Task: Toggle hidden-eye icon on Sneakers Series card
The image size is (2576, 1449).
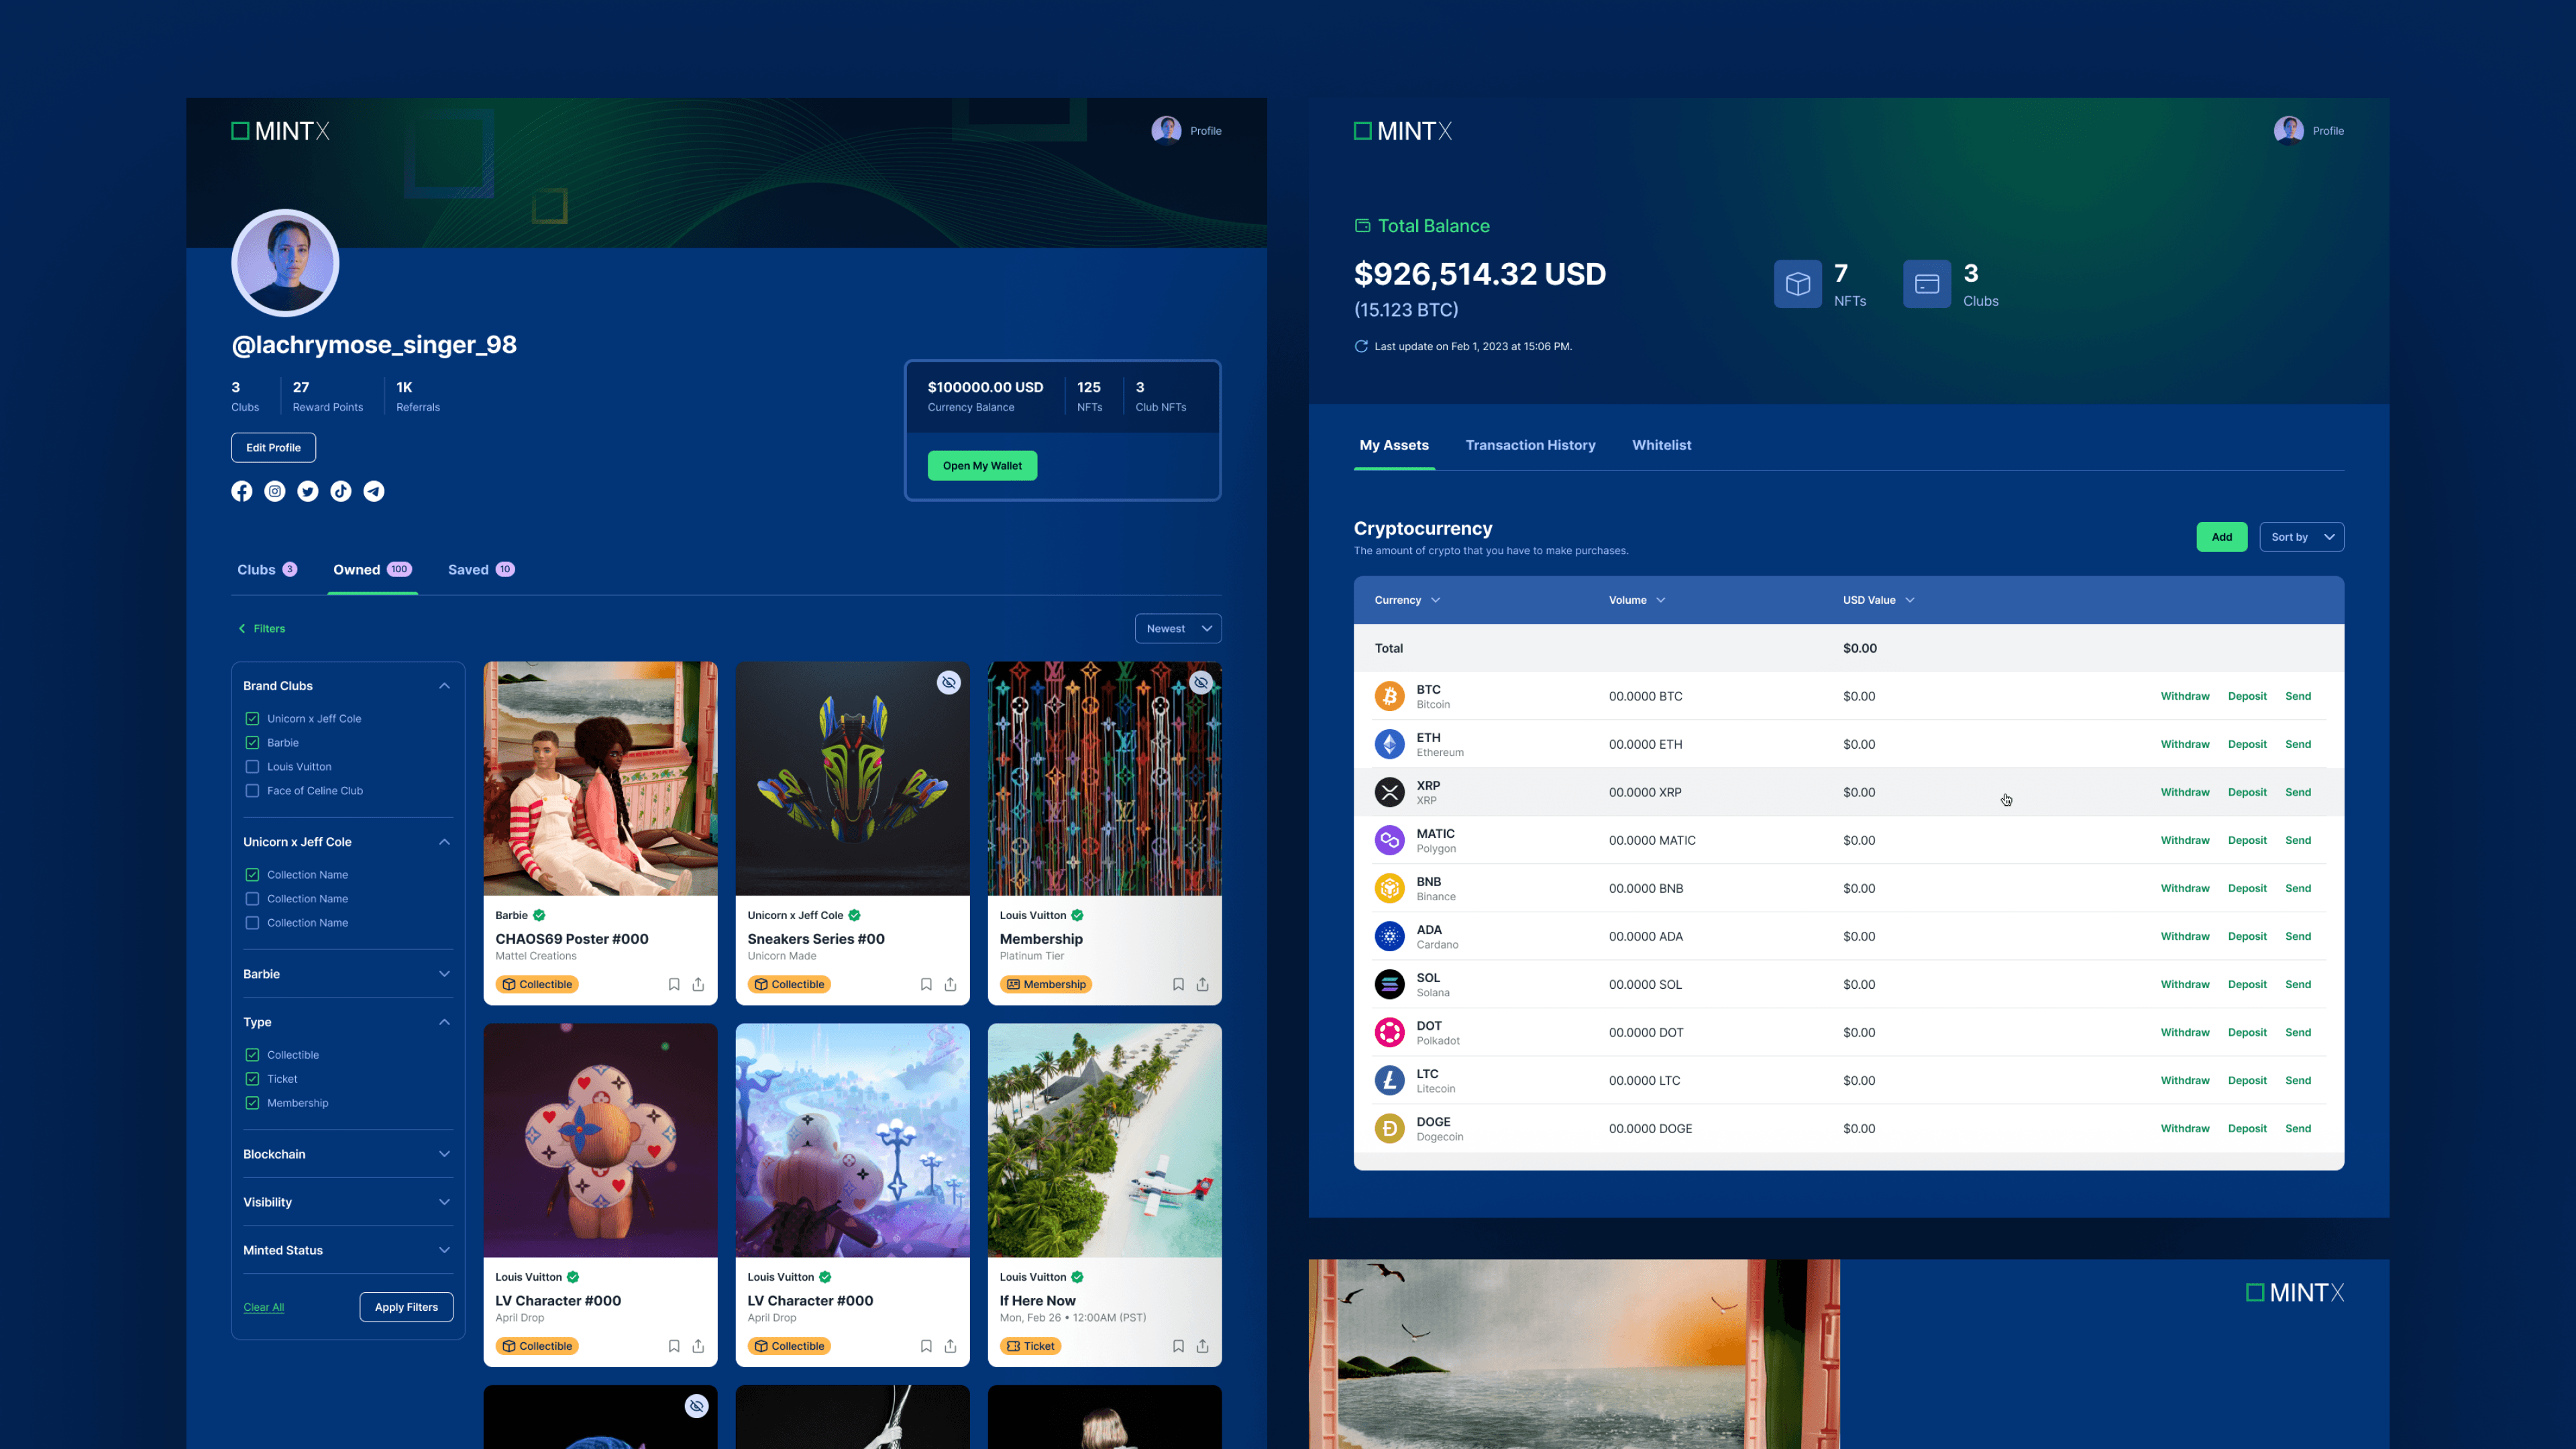Action: coord(948,682)
